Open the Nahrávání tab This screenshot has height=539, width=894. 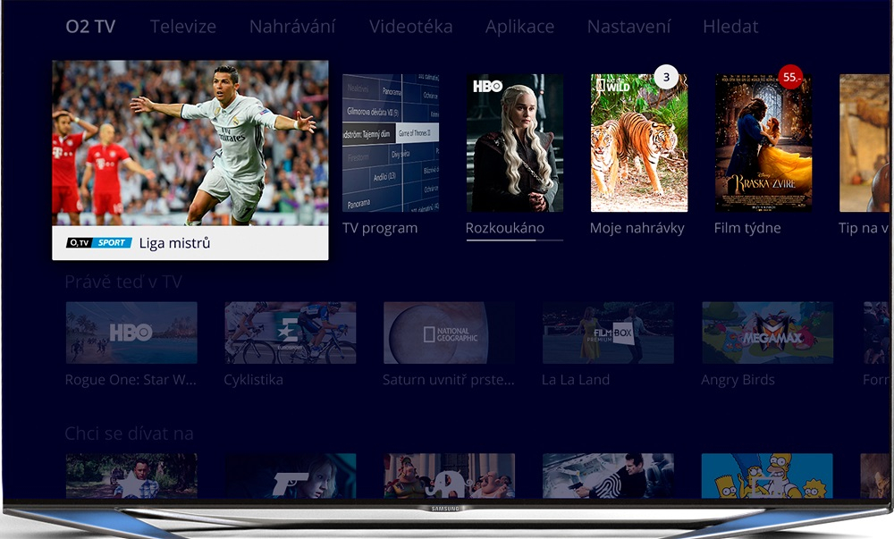coord(292,27)
